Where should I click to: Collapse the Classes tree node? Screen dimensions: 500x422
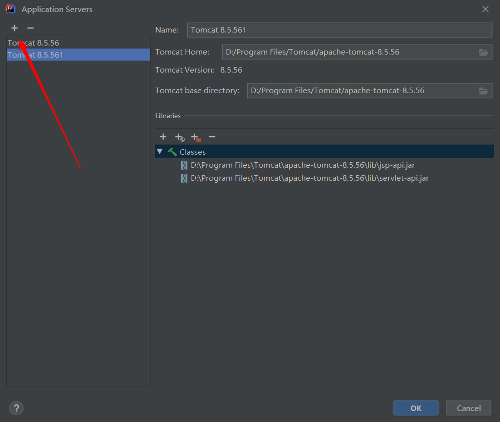tap(160, 152)
